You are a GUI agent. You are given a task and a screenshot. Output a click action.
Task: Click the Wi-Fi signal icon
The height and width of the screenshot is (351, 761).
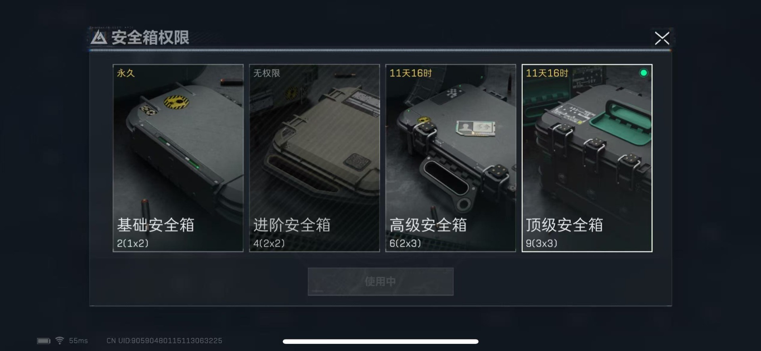(59, 340)
